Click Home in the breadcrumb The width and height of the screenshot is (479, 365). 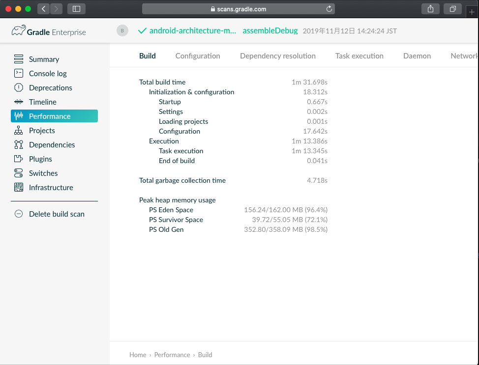point(138,355)
